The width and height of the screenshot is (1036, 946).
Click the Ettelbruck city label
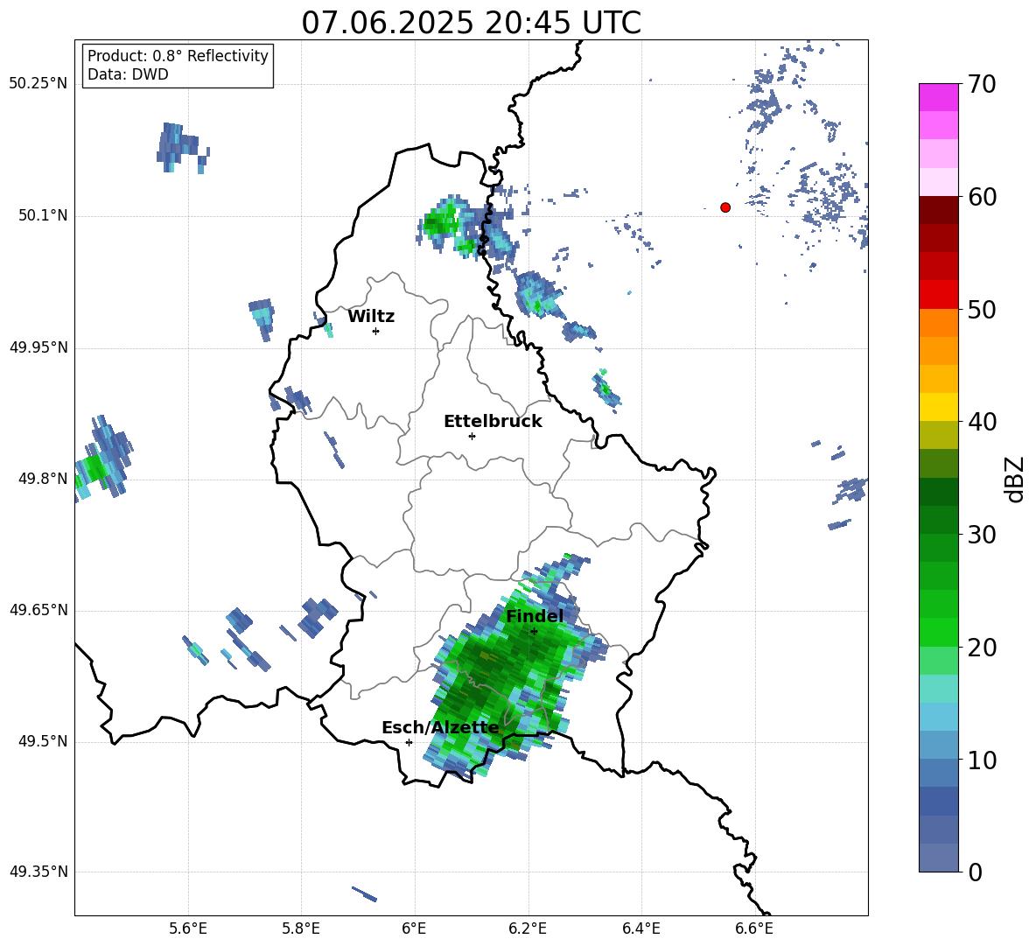493,422
